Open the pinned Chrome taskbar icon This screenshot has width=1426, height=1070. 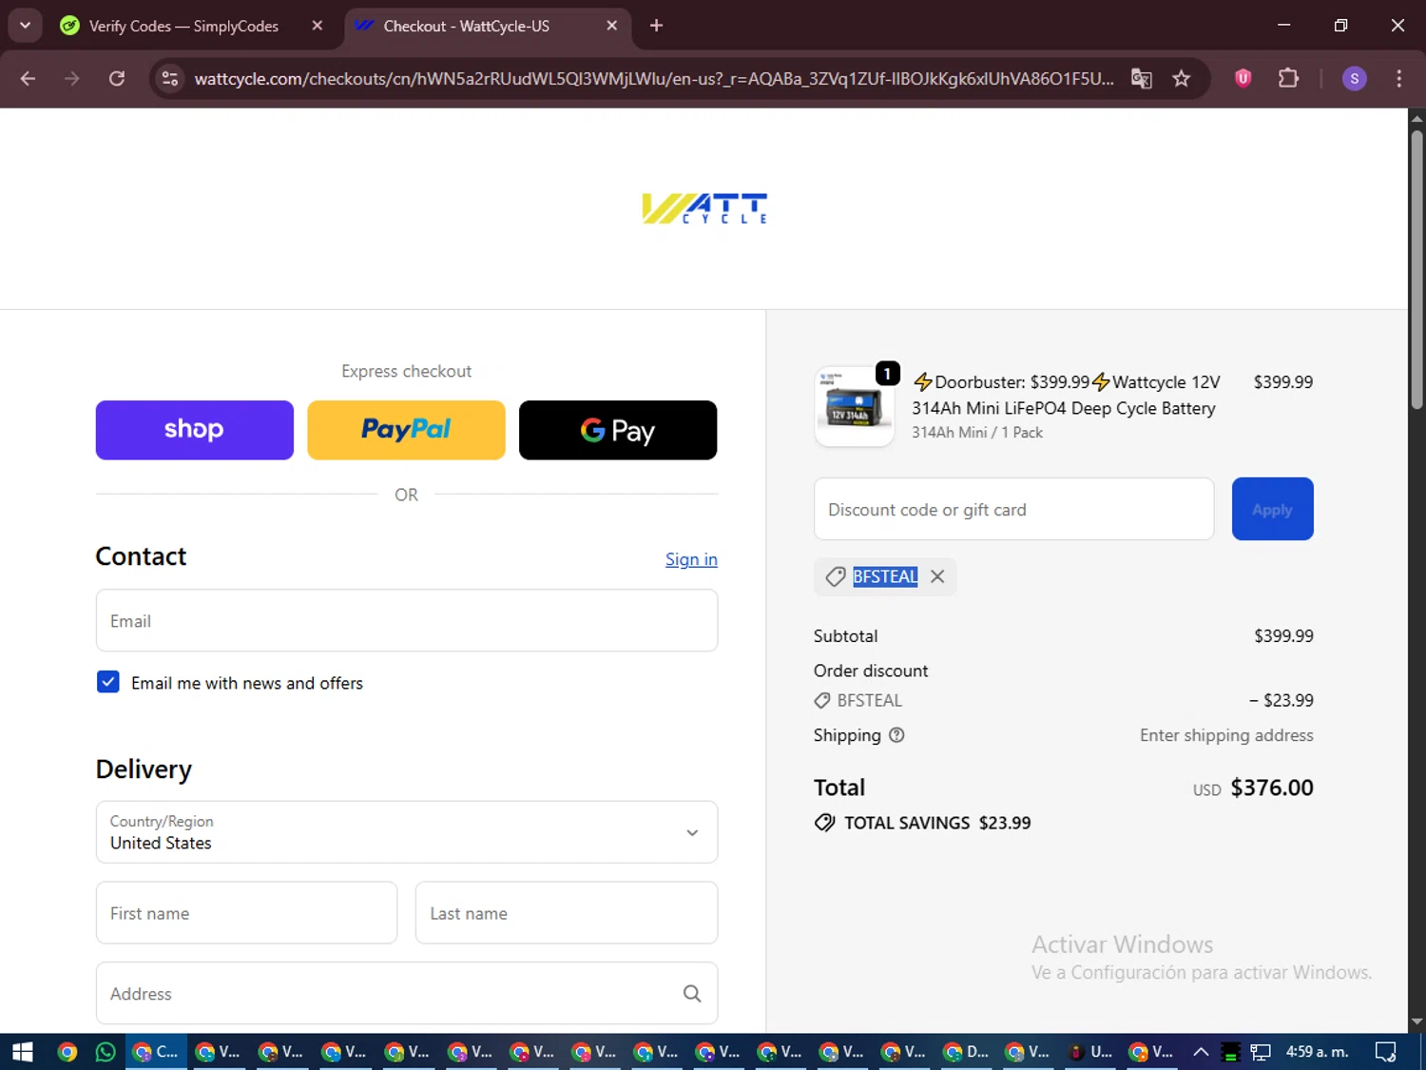point(67,1052)
